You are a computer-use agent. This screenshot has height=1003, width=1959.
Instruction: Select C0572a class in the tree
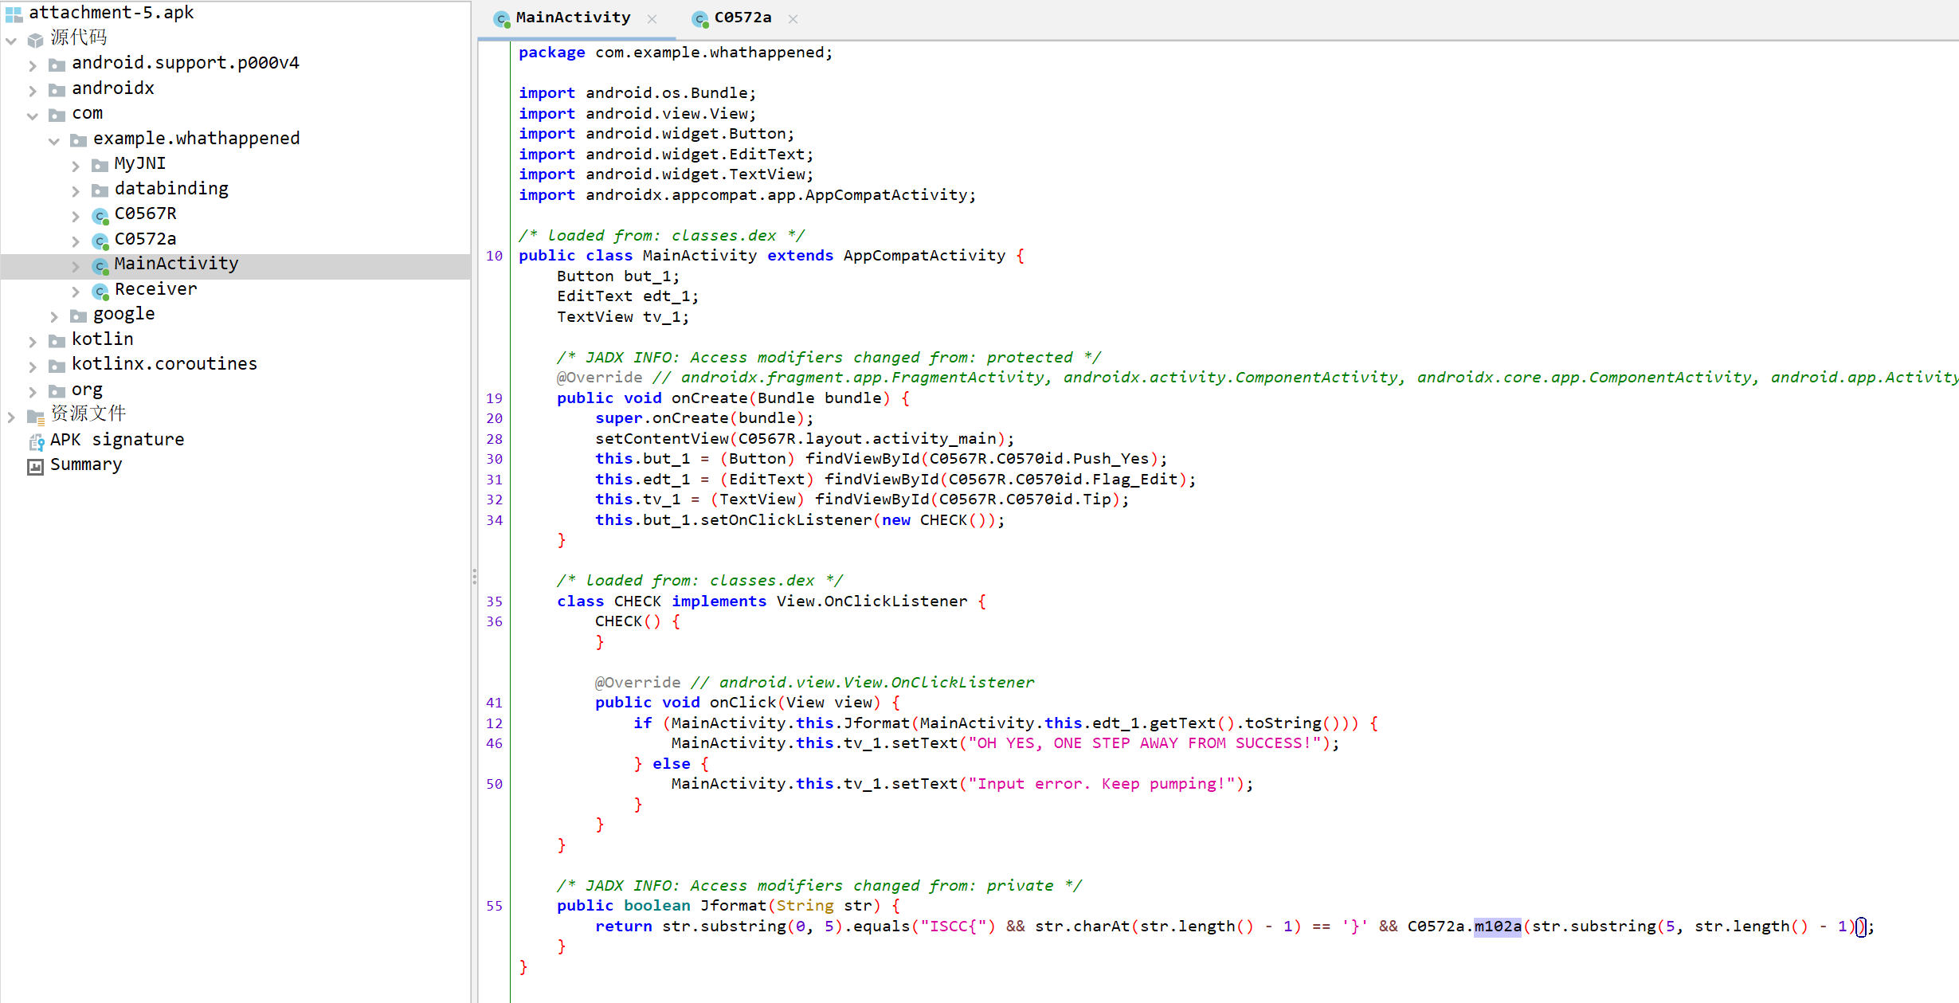(145, 239)
